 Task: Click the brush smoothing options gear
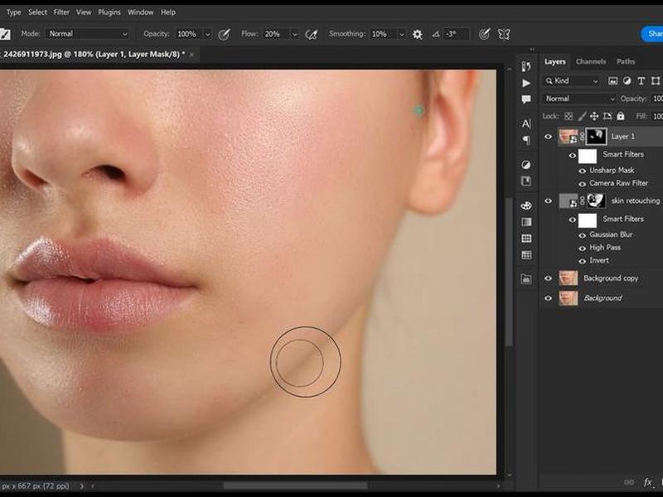(x=418, y=34)
